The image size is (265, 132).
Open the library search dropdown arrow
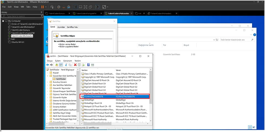pyautogui.click(x=42, y=16)
